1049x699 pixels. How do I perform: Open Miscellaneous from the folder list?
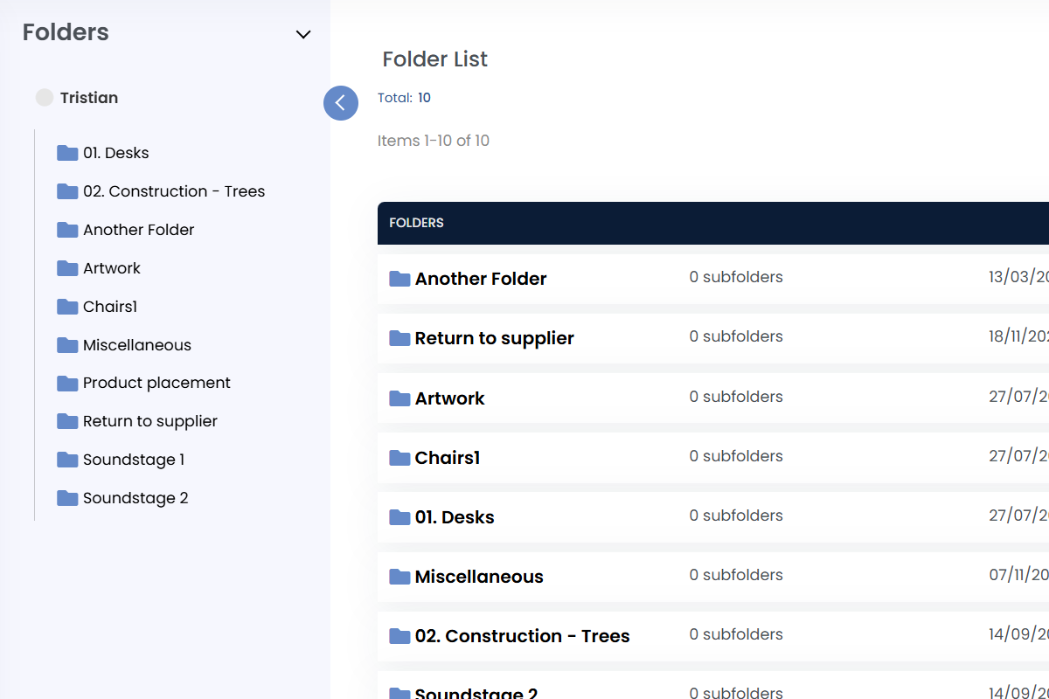point(479,577)
